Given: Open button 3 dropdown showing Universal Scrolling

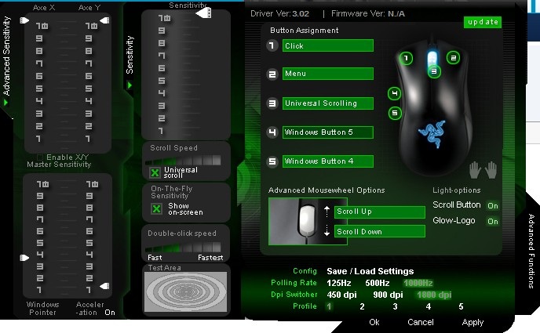Looking at the screenshot, I should 328,103.
